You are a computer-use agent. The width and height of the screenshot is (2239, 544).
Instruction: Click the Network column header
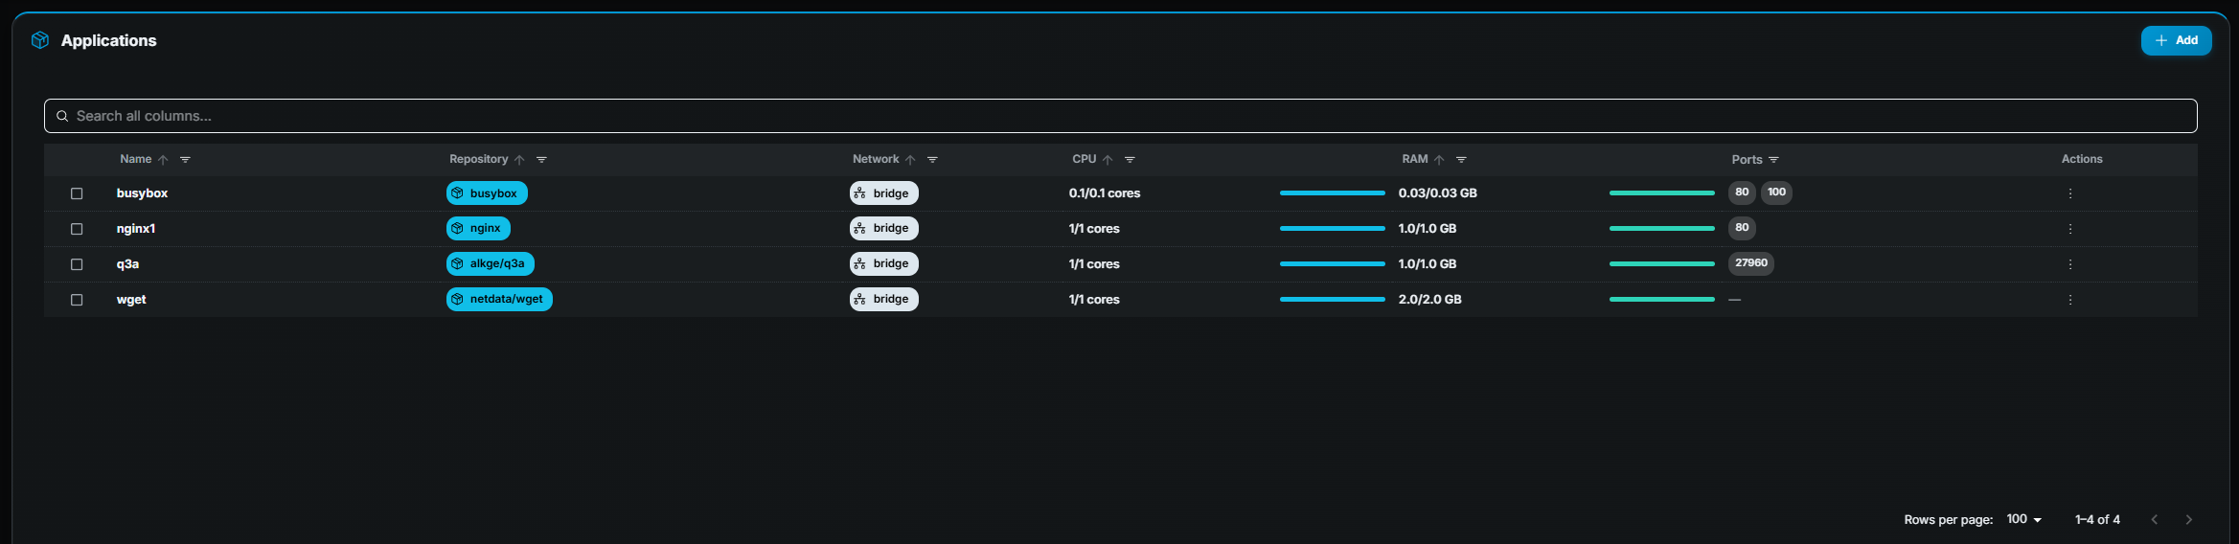(x=876, y=159)
